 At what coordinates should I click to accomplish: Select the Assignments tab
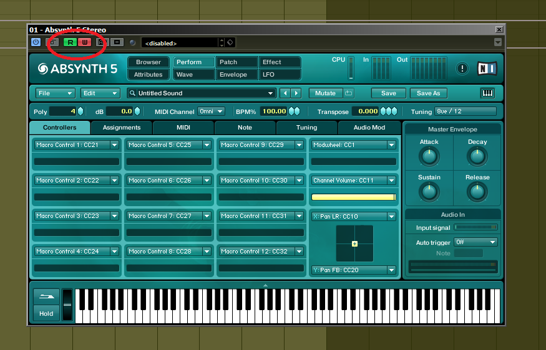coord(122,128)
